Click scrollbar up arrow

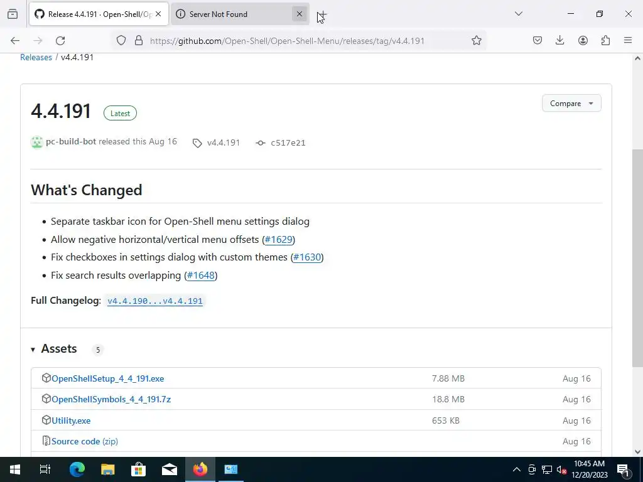click(x=637, y=58)
